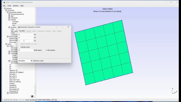Click the Edit script tree item

pos(12,42)
